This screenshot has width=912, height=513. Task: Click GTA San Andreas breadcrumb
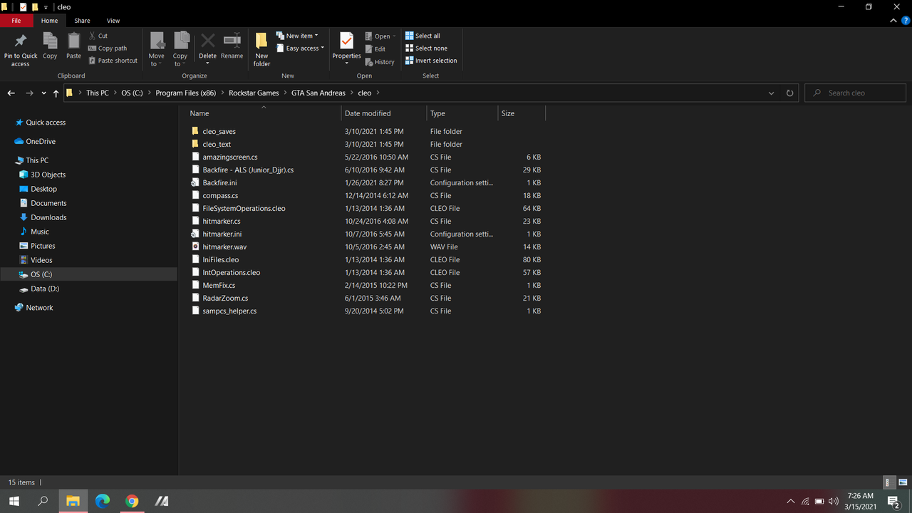tap(318, 93)
